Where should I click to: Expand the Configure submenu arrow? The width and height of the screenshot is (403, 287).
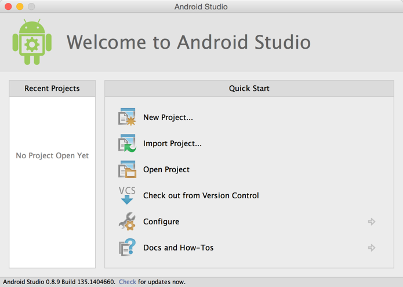tap(371, 221)
